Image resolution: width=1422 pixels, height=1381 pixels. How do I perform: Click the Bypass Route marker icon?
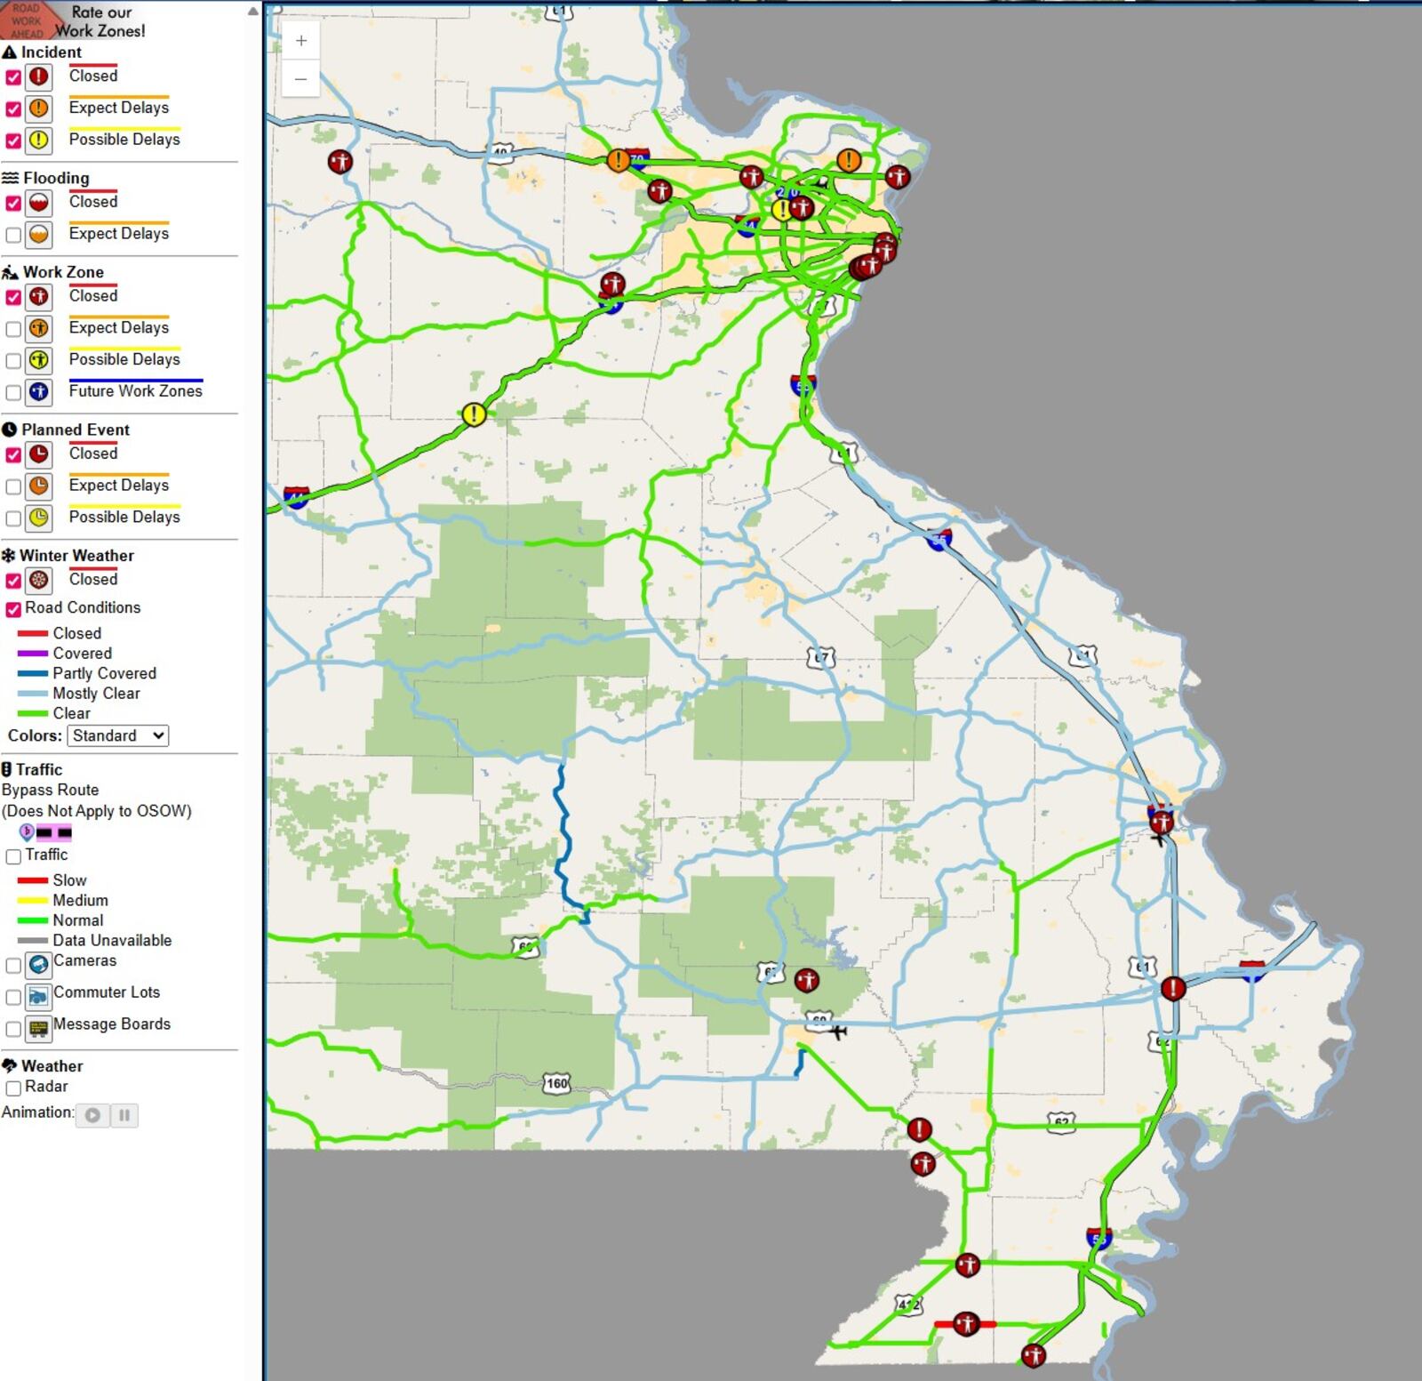click(x=27, y=832)
